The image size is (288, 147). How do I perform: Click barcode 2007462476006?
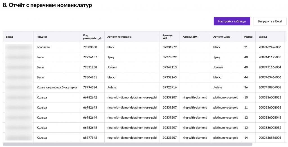[270, 47]
